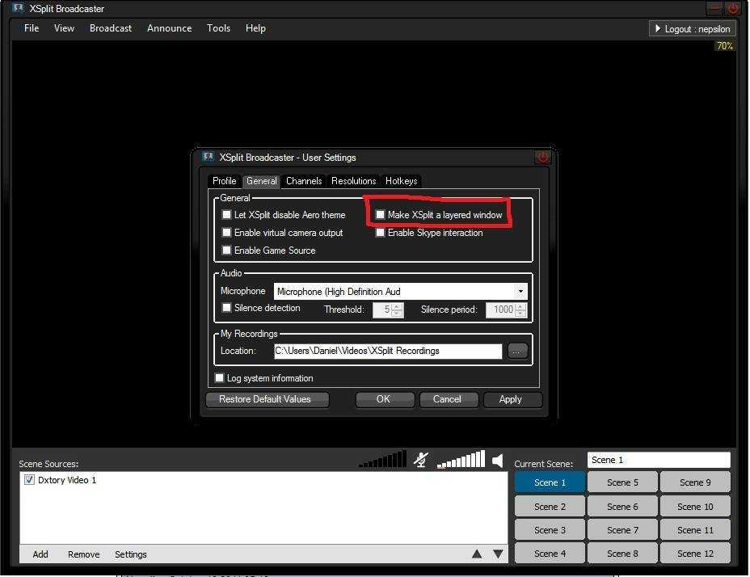Switch to Scene 4
Screen dimensions: 750x577
pos(550,554)
